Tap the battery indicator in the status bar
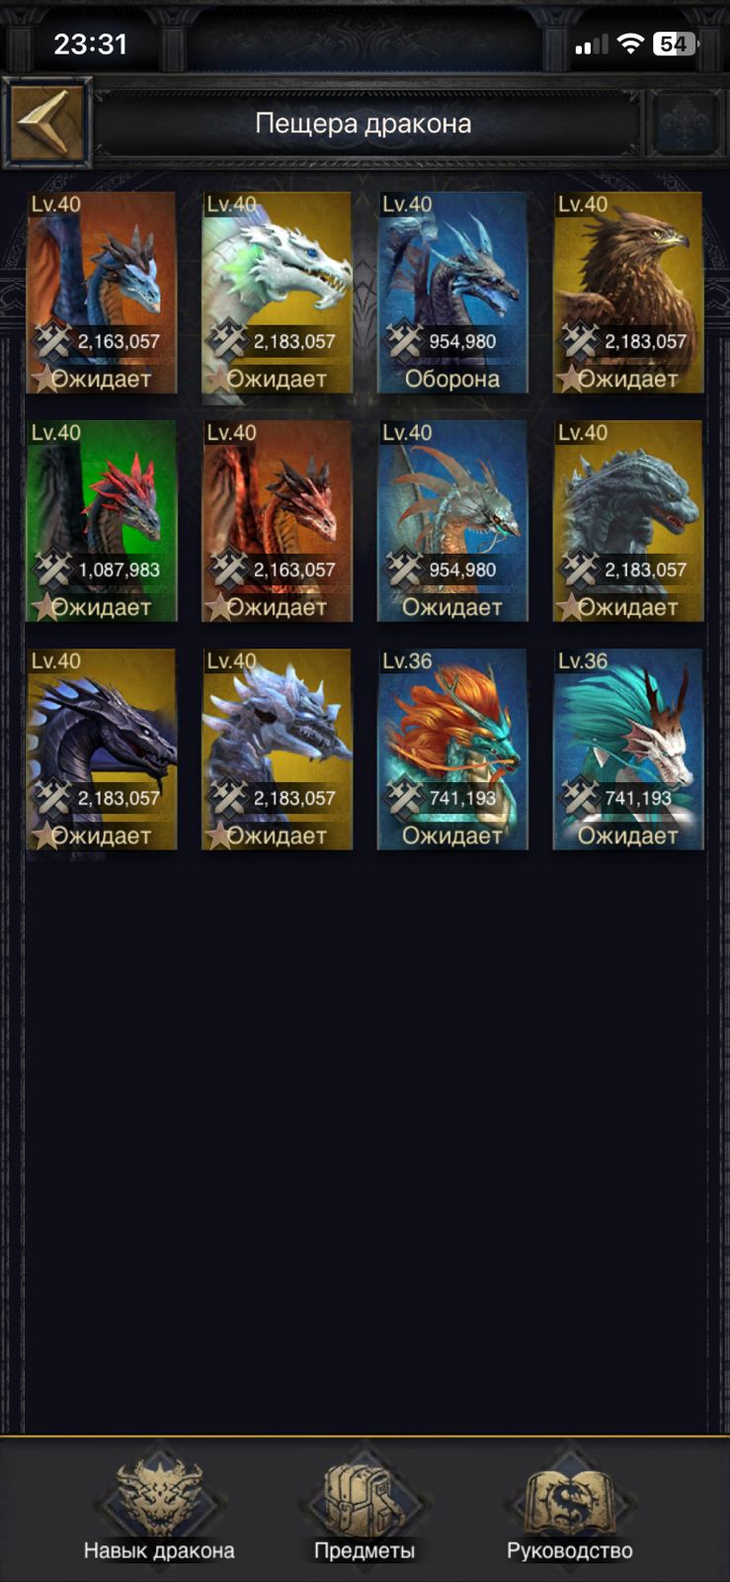This screenshot has height=1582, width=730. tap(676, 44)
